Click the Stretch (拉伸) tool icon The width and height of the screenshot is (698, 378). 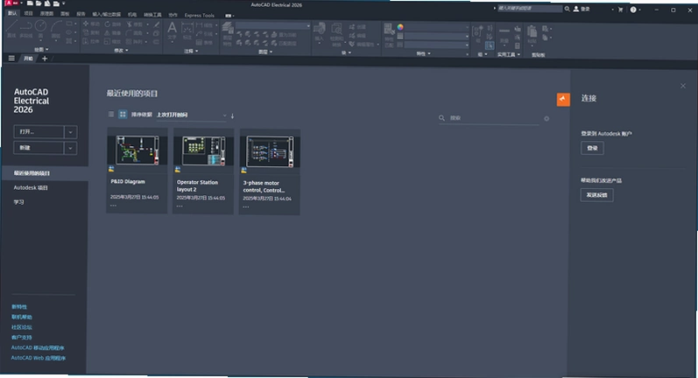(x=86, y=41)
